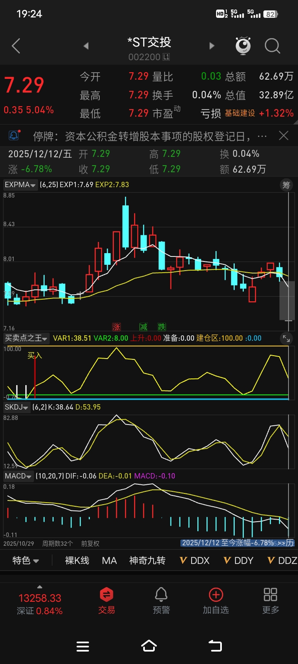
Task: Select 神奇九转 indicator tab
Action: coord(147,561)
